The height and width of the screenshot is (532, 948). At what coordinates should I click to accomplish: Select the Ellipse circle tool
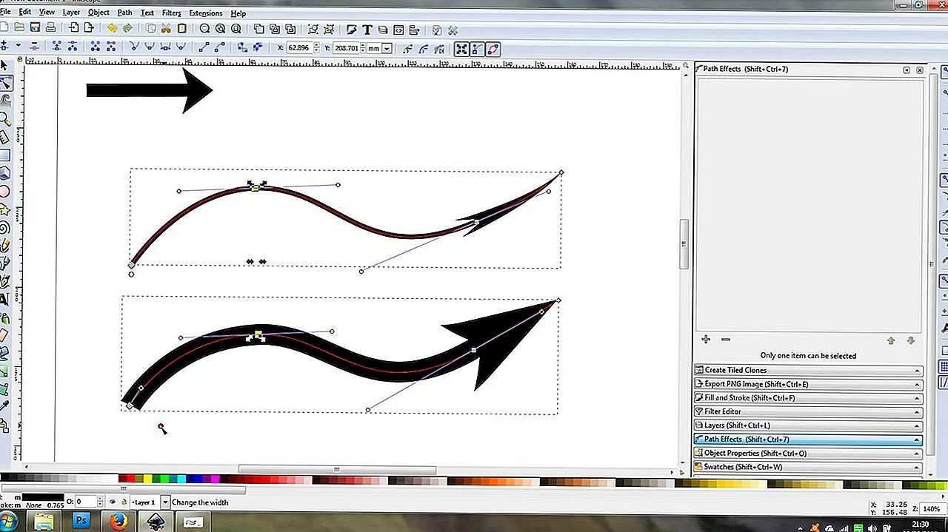[x=4, y=191]
